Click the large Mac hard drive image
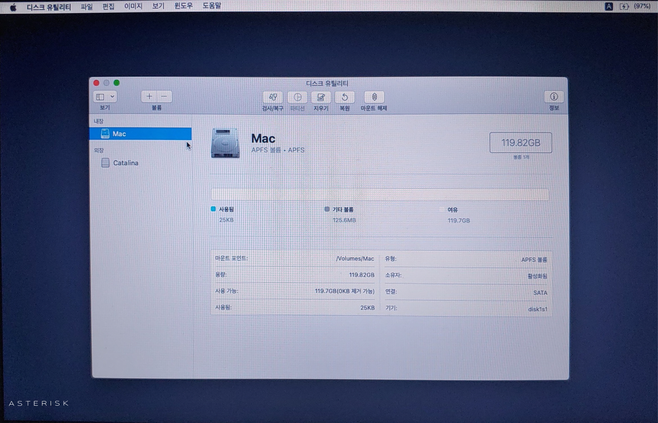Viewport: 658px width, 423px height. coord(225,143)
